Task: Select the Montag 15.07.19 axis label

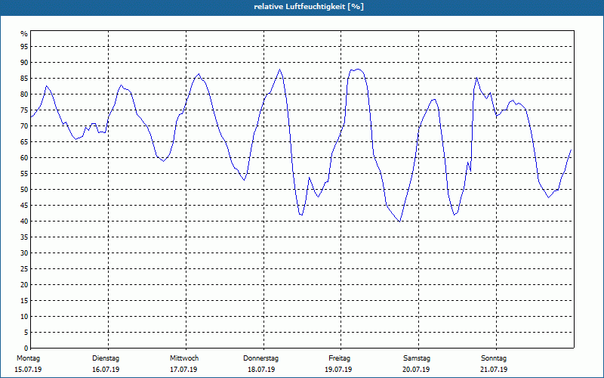Action: pyautogui.click(x=28, y=364)
